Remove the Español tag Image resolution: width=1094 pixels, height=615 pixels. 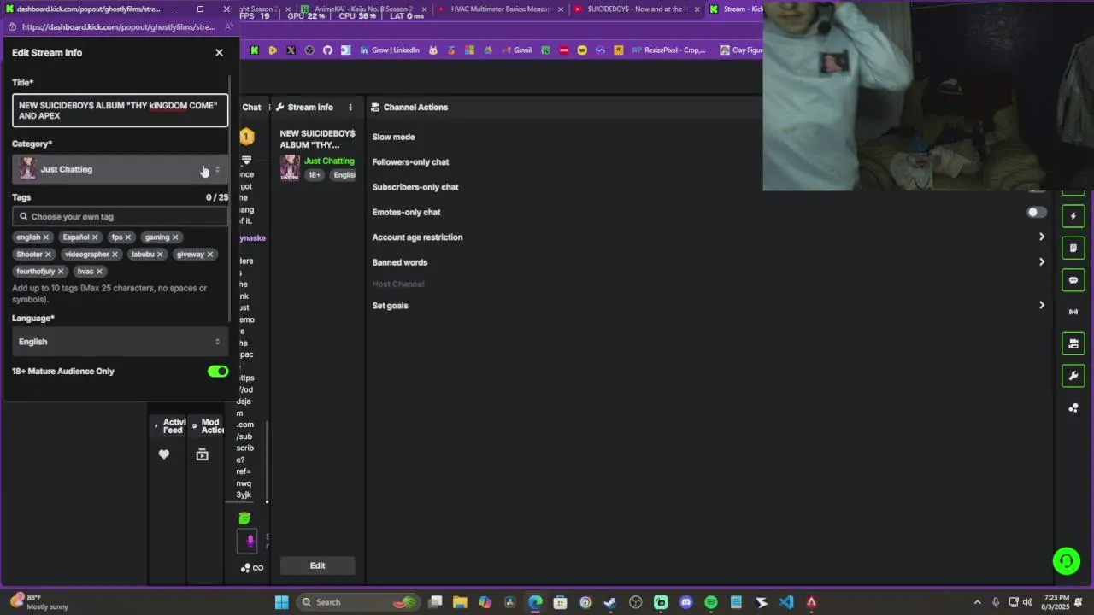point(95,237)
